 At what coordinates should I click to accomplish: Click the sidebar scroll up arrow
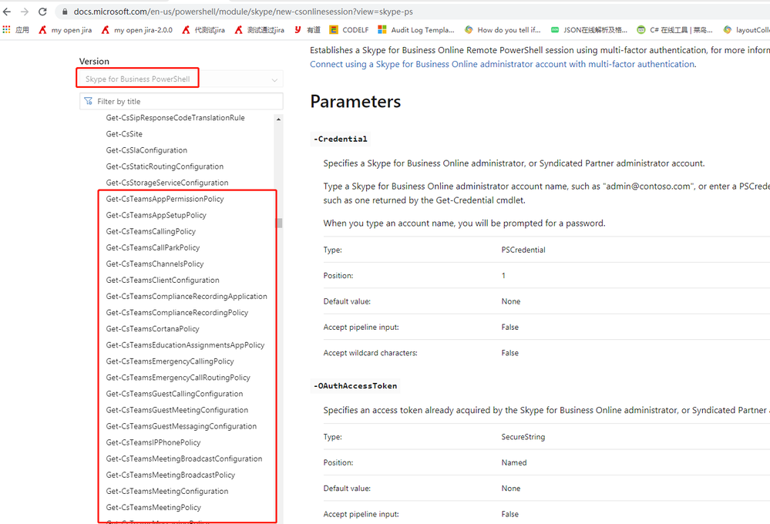point(279,119)
